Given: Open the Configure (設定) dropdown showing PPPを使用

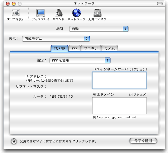Looking at the screenshot, I should click(80, 60).
